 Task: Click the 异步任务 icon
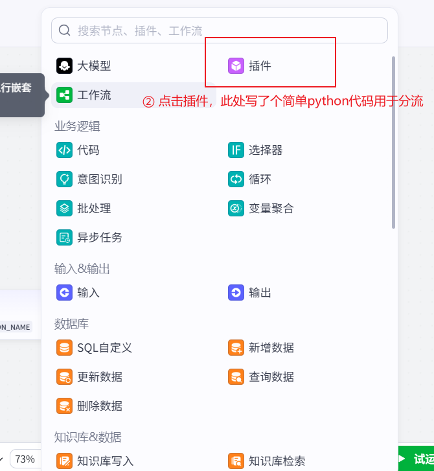[x=64, y=237]
